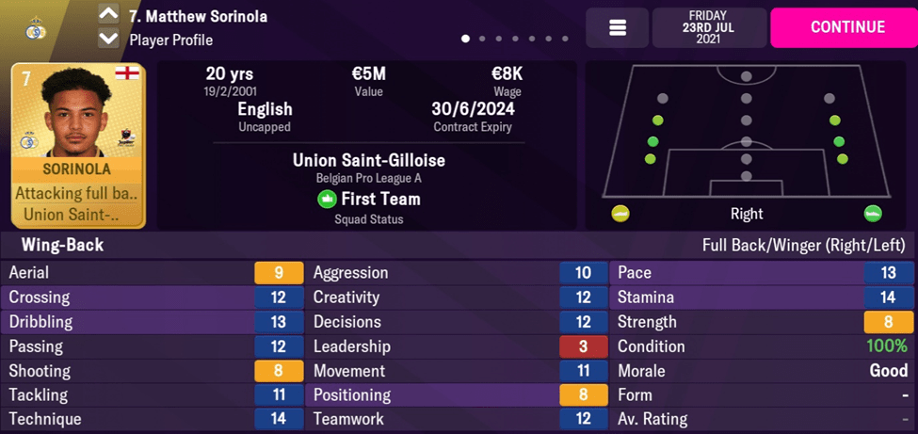Image resolution: width=918 pixels, height=434 pixels.
Task: Open the Union Saint-Gilloise club link
Action: [368, 160]
